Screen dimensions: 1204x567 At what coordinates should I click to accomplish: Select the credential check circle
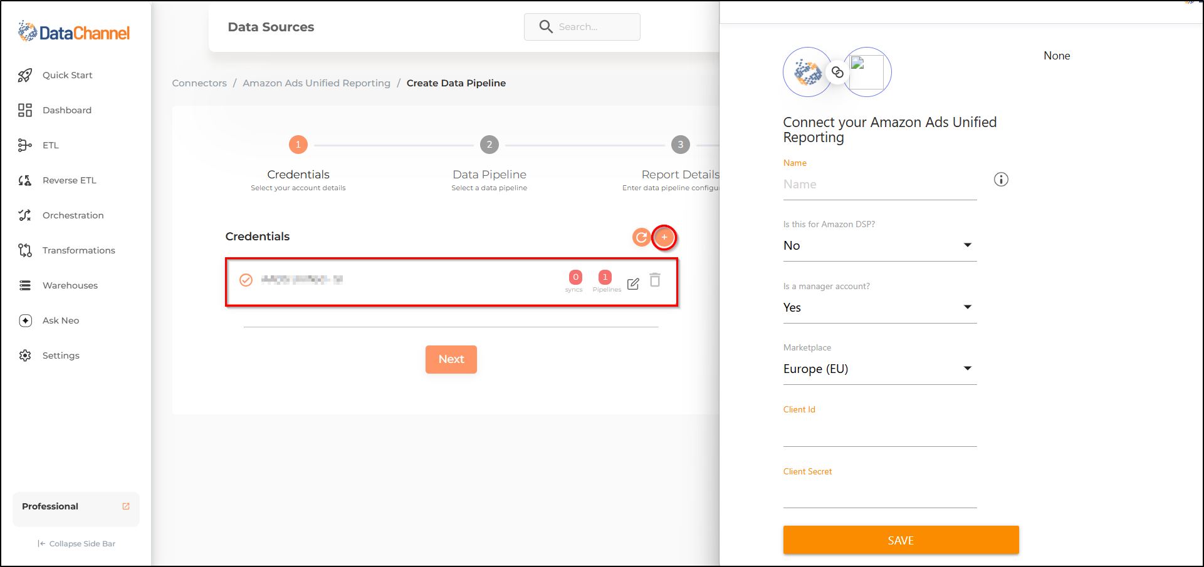246,280
